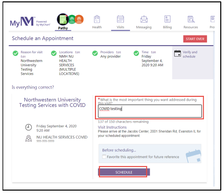Click the Visits tab label
224x193 pixels.
tap(121, 27)
